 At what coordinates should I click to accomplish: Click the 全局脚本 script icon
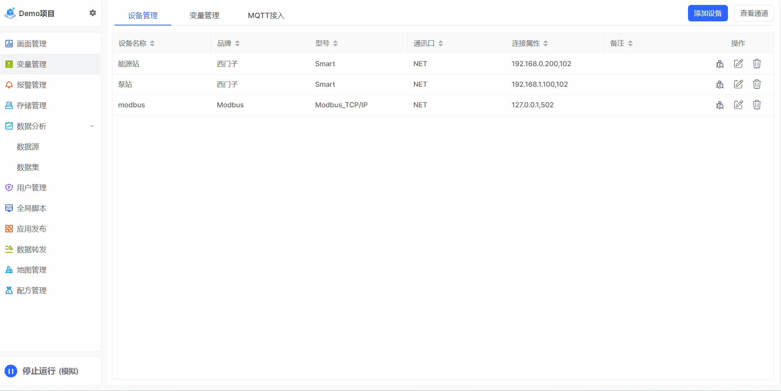9,208
